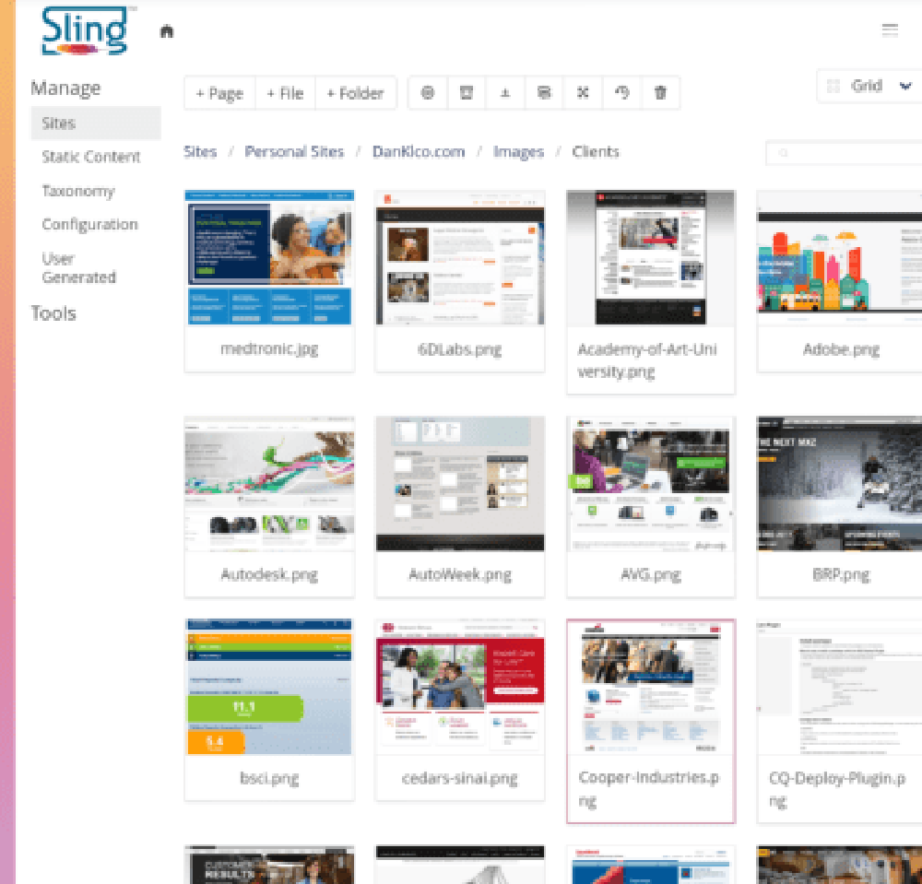Navigate to DanKlco.com breadcrumb link
The image size is (922, 884).
tap(418, 151)
